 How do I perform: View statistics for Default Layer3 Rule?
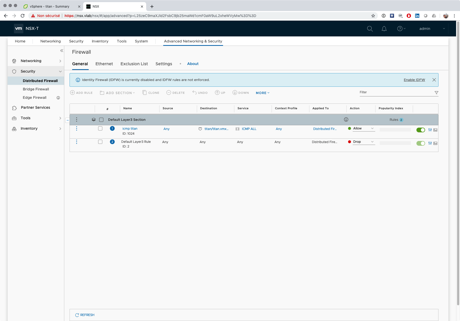tap(435, 143)
